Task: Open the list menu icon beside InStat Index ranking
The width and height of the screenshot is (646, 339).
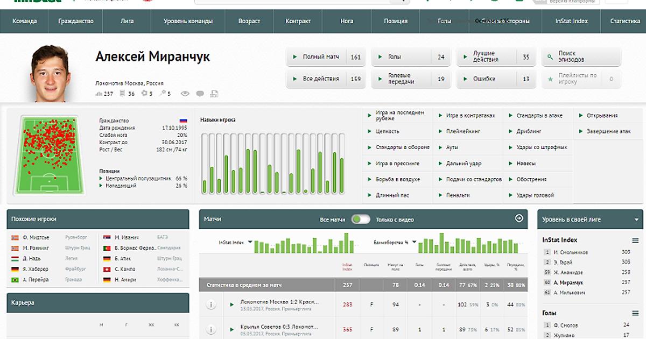Action: [x=635, y=240]
